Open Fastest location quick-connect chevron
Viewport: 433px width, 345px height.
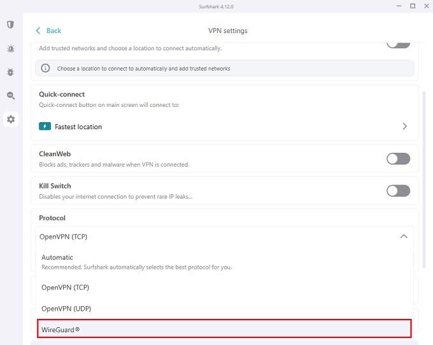(x=404, y=127)
